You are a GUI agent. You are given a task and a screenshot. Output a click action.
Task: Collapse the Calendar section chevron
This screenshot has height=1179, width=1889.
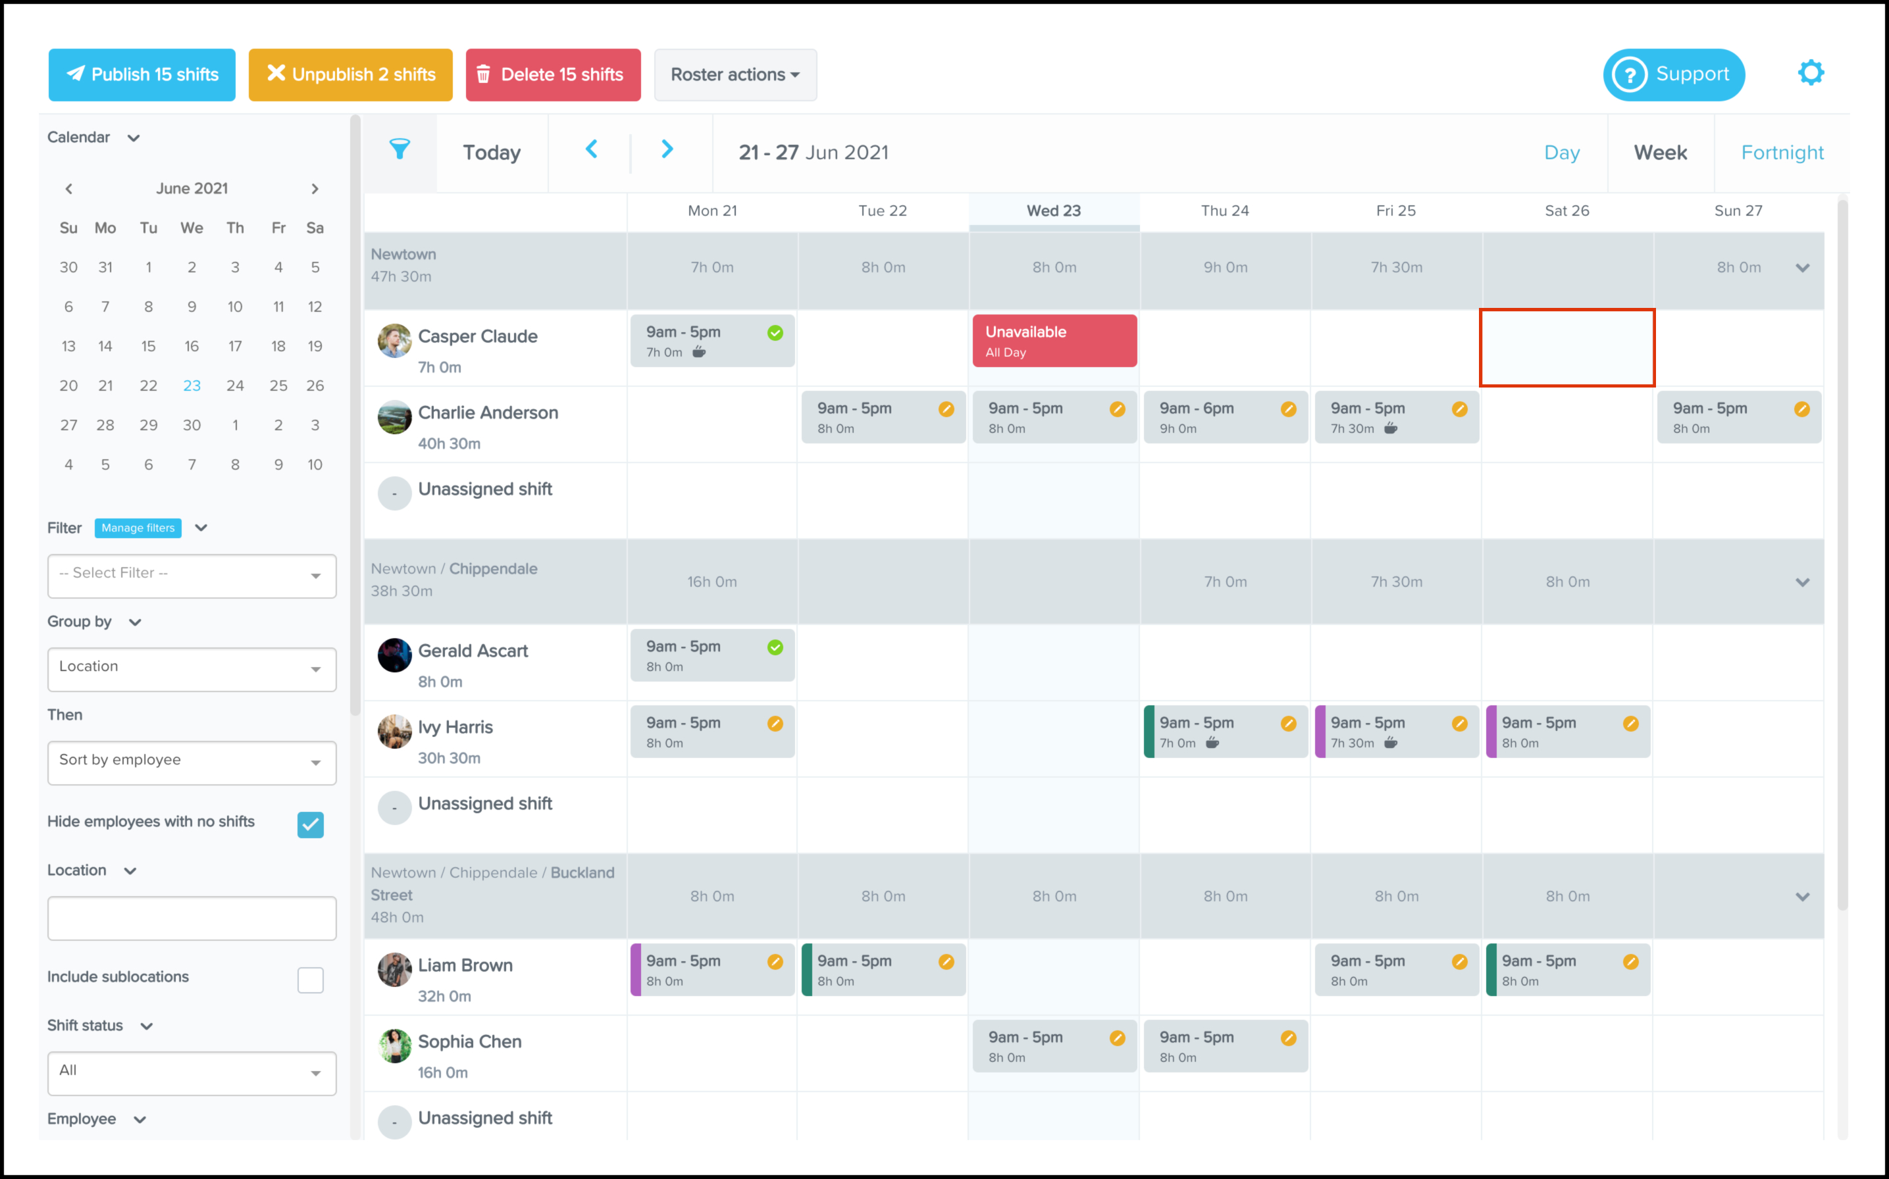pos(134,138)
